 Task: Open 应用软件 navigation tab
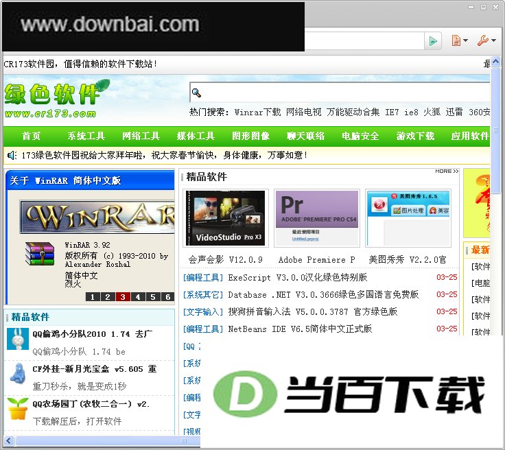(x=470, y=136)
